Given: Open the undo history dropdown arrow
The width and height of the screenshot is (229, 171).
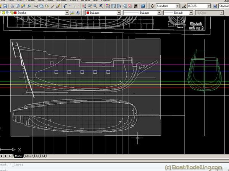Looking at the screenshot, I should (x=70, y=6).
